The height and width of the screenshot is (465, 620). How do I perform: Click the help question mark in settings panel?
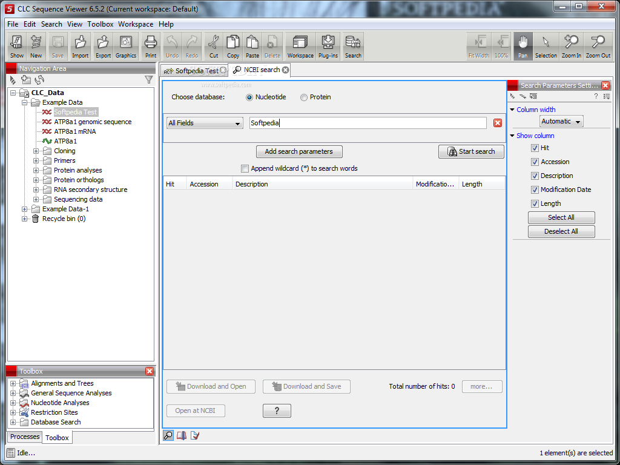[596, 96]
